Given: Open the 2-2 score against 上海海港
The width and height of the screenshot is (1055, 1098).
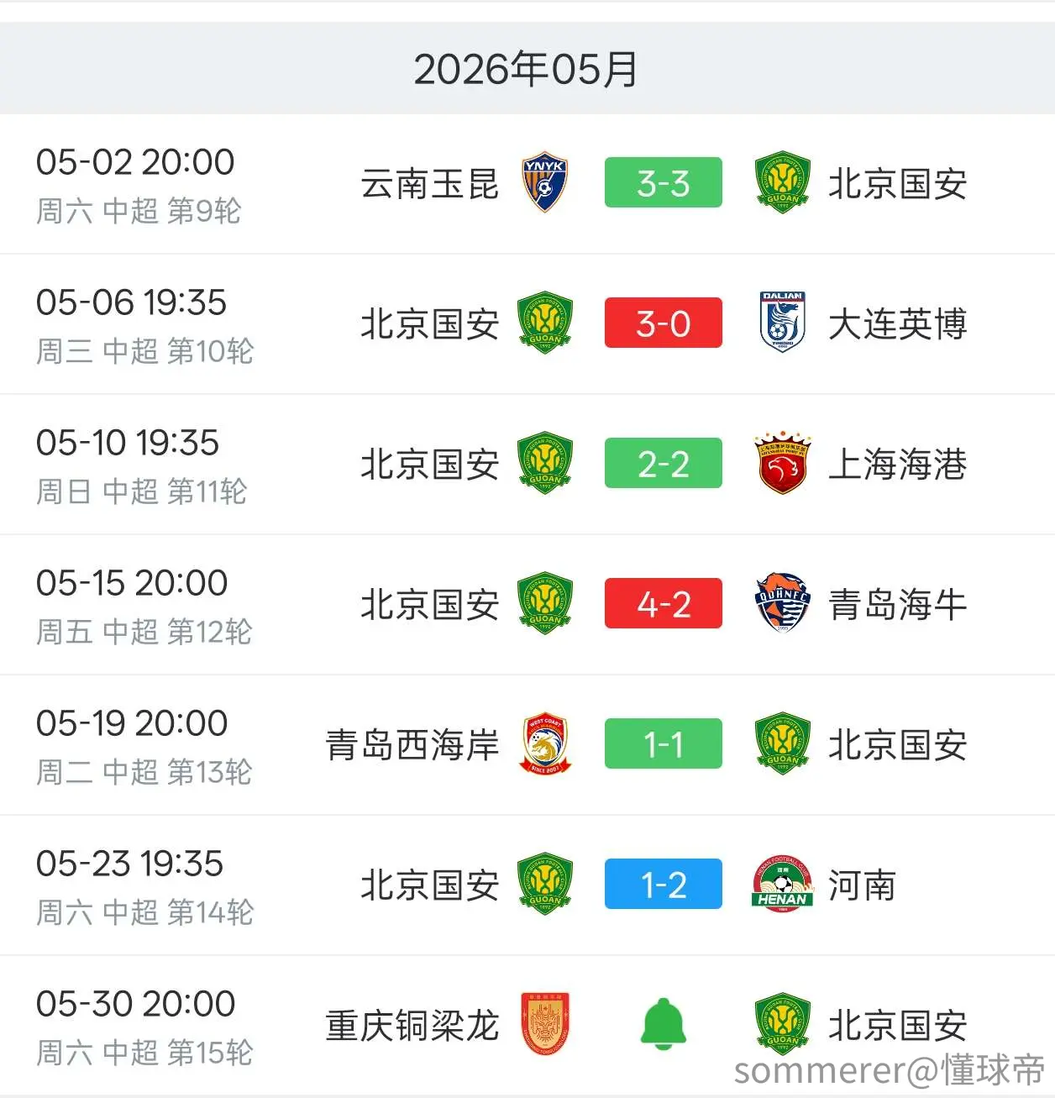Looking at the screenshot, I should (664, 463).
